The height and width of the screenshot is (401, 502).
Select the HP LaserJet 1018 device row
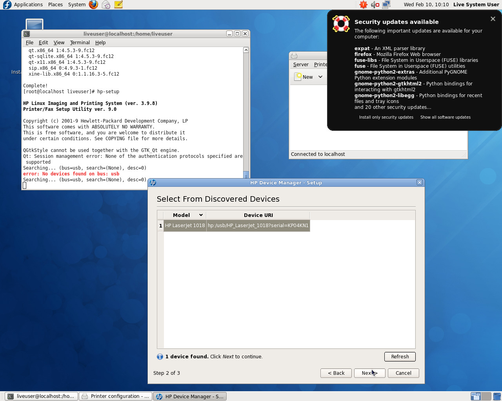pos(236,226)
